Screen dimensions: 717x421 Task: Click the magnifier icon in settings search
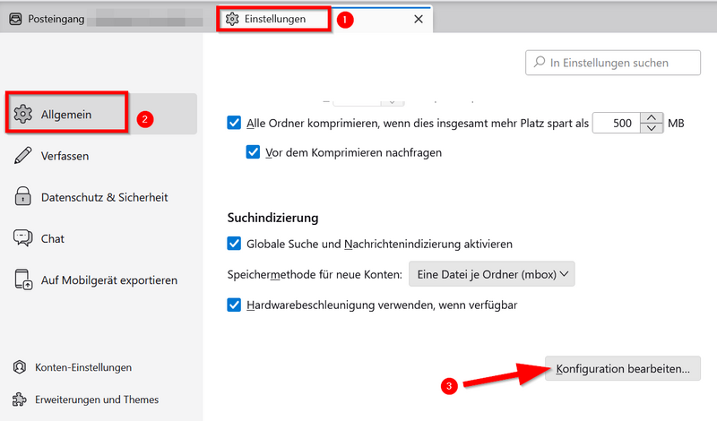[540, 62]
